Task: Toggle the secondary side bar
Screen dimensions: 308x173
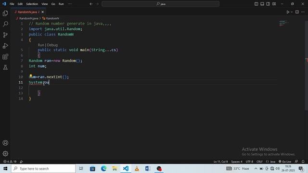Action: [x=268, y=4]
